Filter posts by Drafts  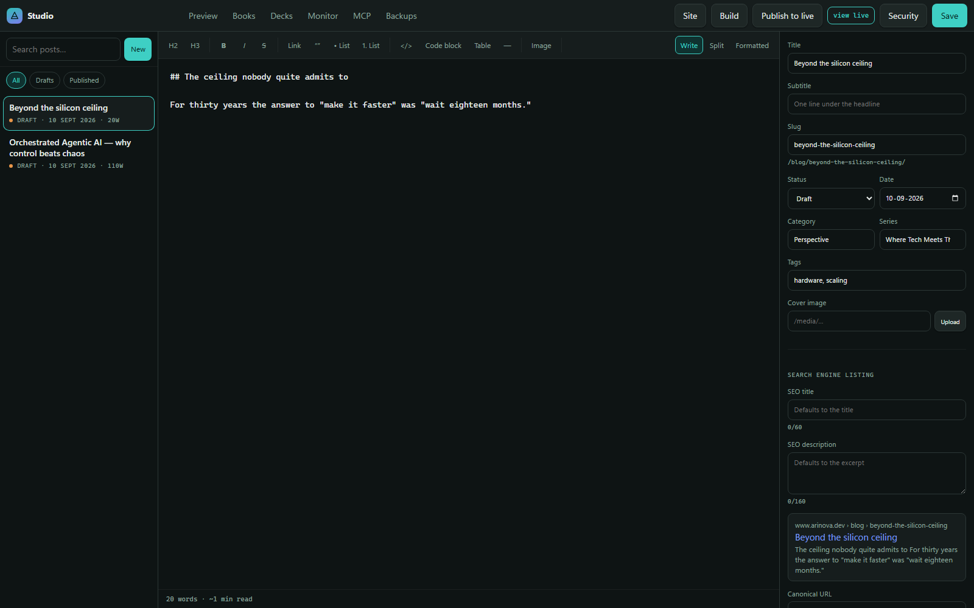[44, 80]
